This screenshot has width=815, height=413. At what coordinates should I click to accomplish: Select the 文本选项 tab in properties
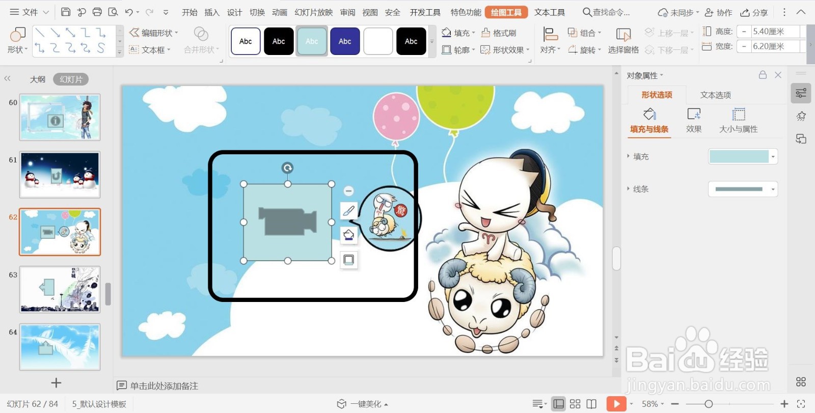pyautogui.click(x=715, y=95)
